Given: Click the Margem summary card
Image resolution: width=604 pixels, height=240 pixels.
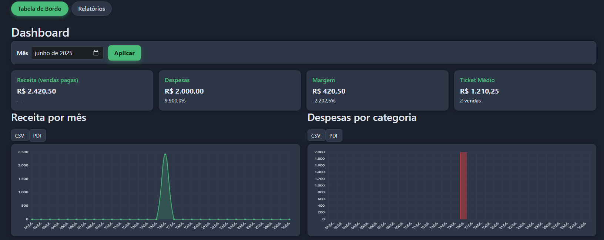Looking at the screenshot, I should 377,90.
